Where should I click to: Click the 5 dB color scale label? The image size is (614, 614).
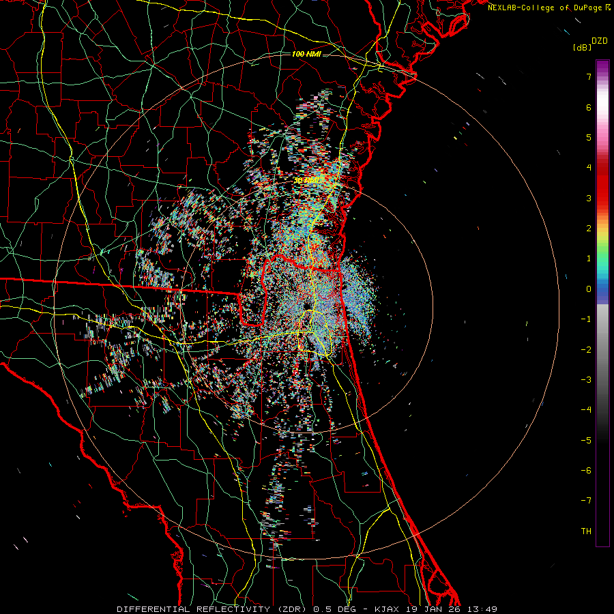click(589, 137)
